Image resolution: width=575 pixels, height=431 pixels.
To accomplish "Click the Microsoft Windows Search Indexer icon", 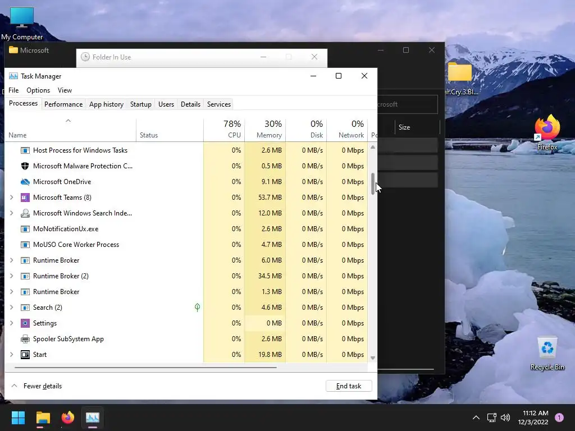I will [25, 213].
